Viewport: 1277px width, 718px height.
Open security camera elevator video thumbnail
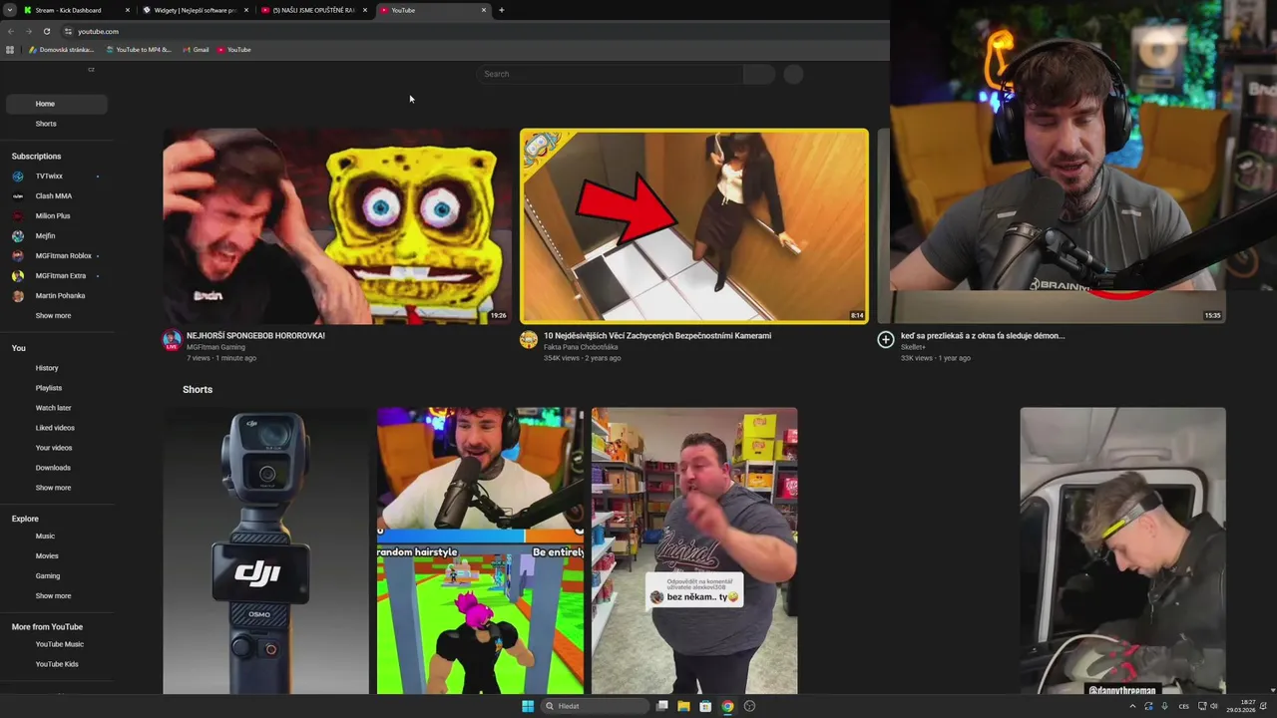694,225
